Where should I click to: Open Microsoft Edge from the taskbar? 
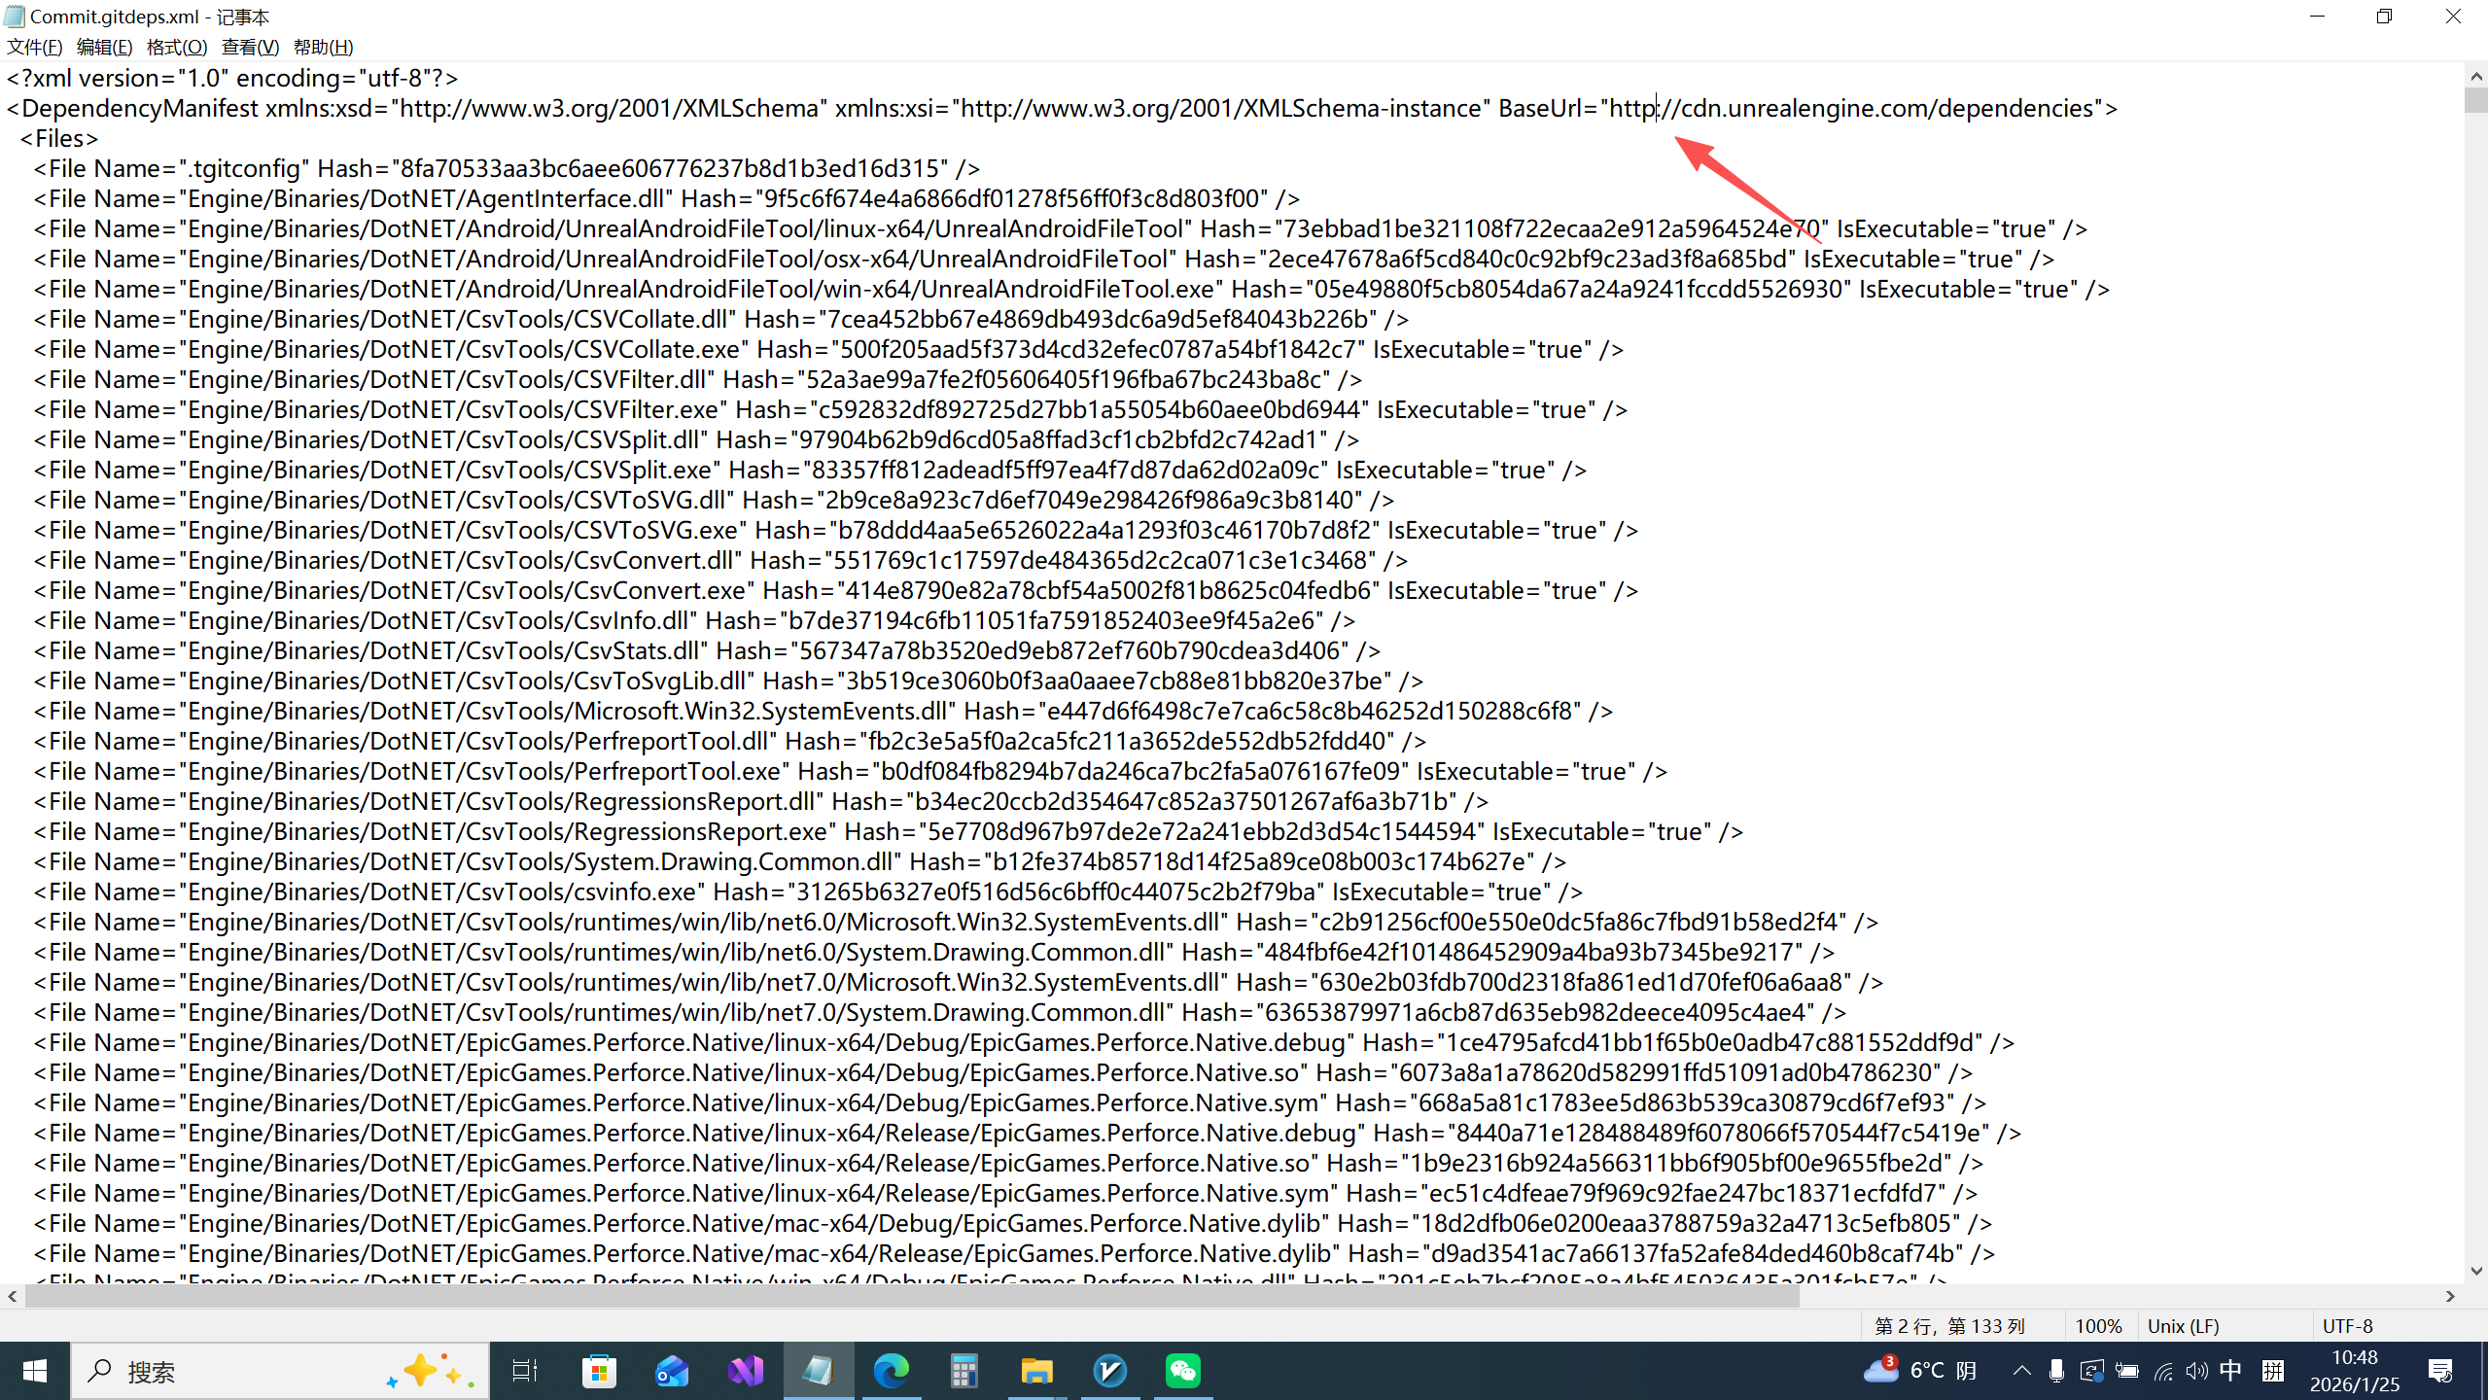(x=891, y=1371)
